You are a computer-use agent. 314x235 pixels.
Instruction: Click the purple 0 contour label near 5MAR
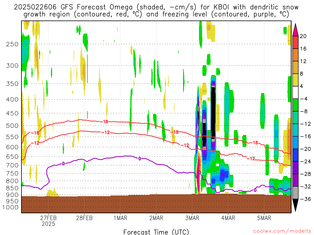pos(255,190)
